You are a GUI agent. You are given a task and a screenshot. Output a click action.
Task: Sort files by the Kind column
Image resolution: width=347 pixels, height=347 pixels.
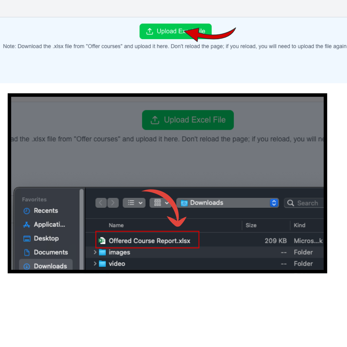coord(299,225)
